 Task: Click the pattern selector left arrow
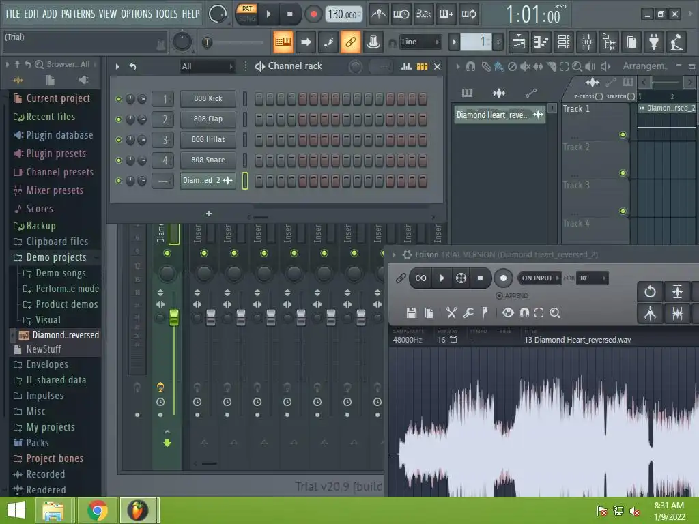454,42
